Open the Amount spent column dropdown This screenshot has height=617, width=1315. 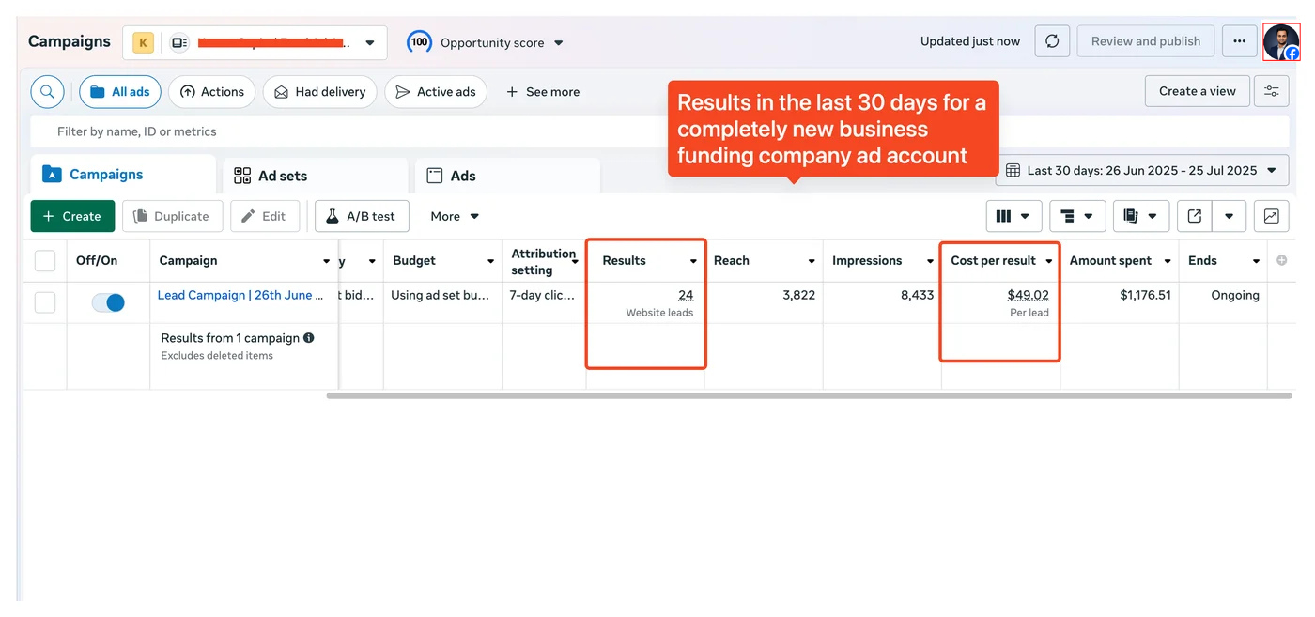1168,261
